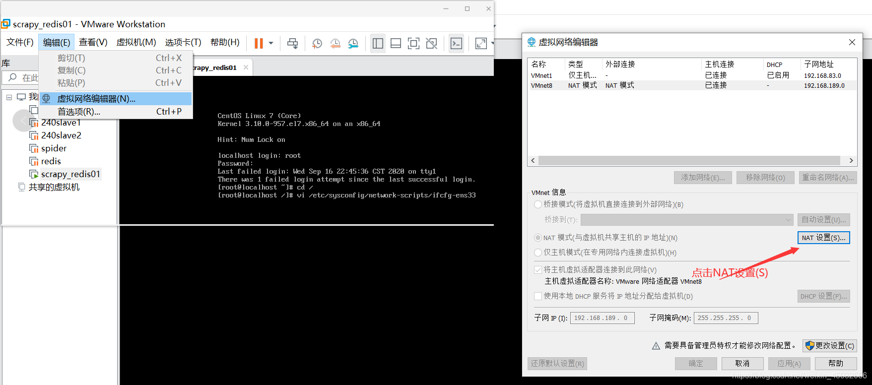
Task: Click the DHCP 设置(P)... button
Action: [824, 296]
